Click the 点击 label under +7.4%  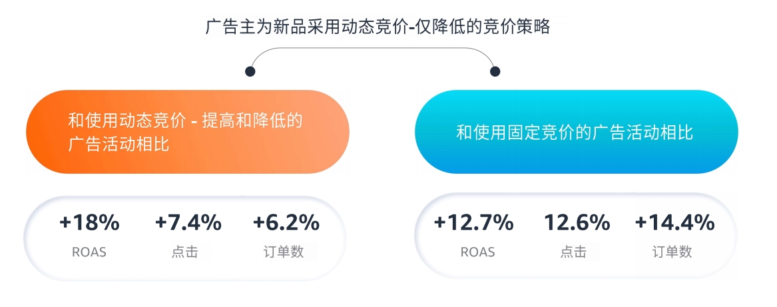tap(184, 252)
